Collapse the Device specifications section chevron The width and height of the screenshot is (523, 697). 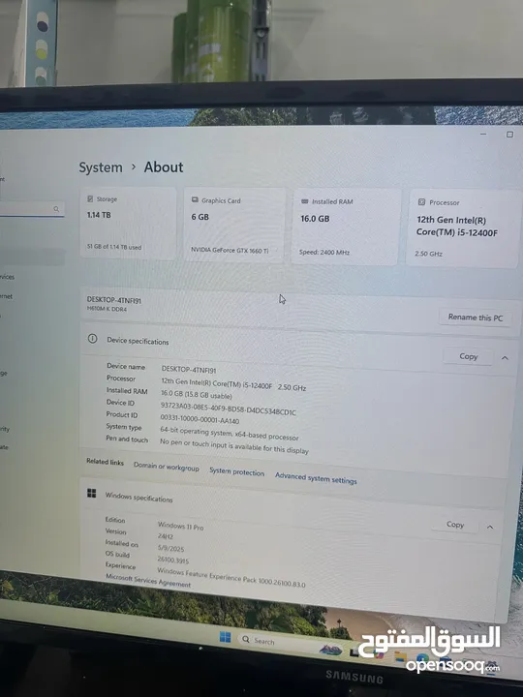505,358
